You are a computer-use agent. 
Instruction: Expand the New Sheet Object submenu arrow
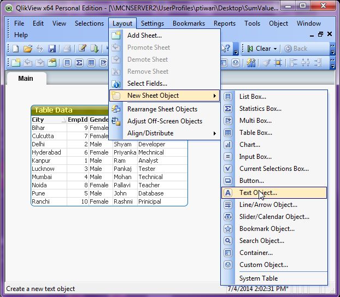point(215,96)
